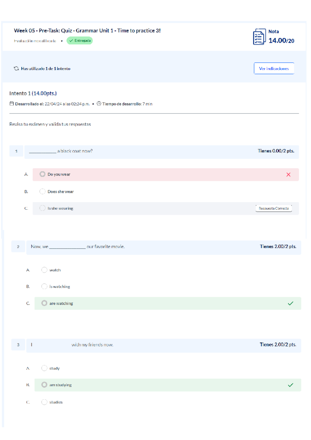
Task: Pick the 'is watching' radio option
Action: coord(44,286)
